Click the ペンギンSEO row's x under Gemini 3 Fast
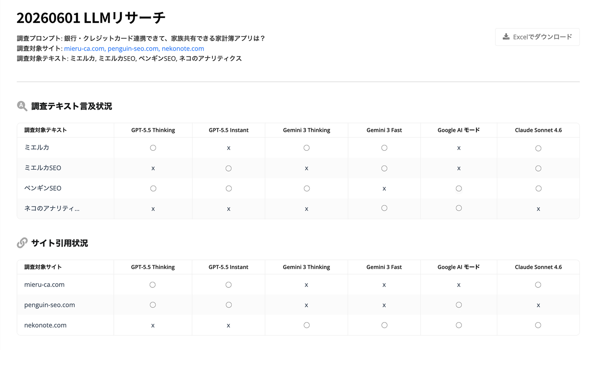The height and width of the screenshot is (365, 596). point(384,189)
